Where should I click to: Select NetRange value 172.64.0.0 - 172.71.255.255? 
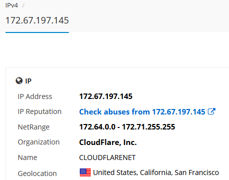[x=127, y=127]
